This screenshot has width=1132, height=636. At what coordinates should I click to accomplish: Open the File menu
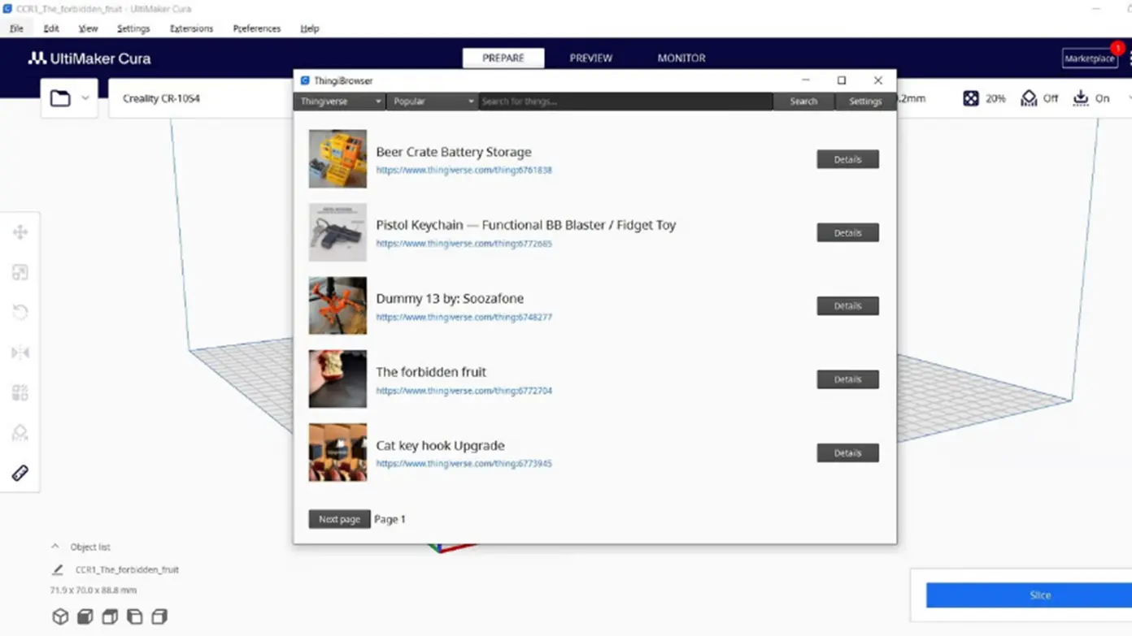click(x=16, y=28)
